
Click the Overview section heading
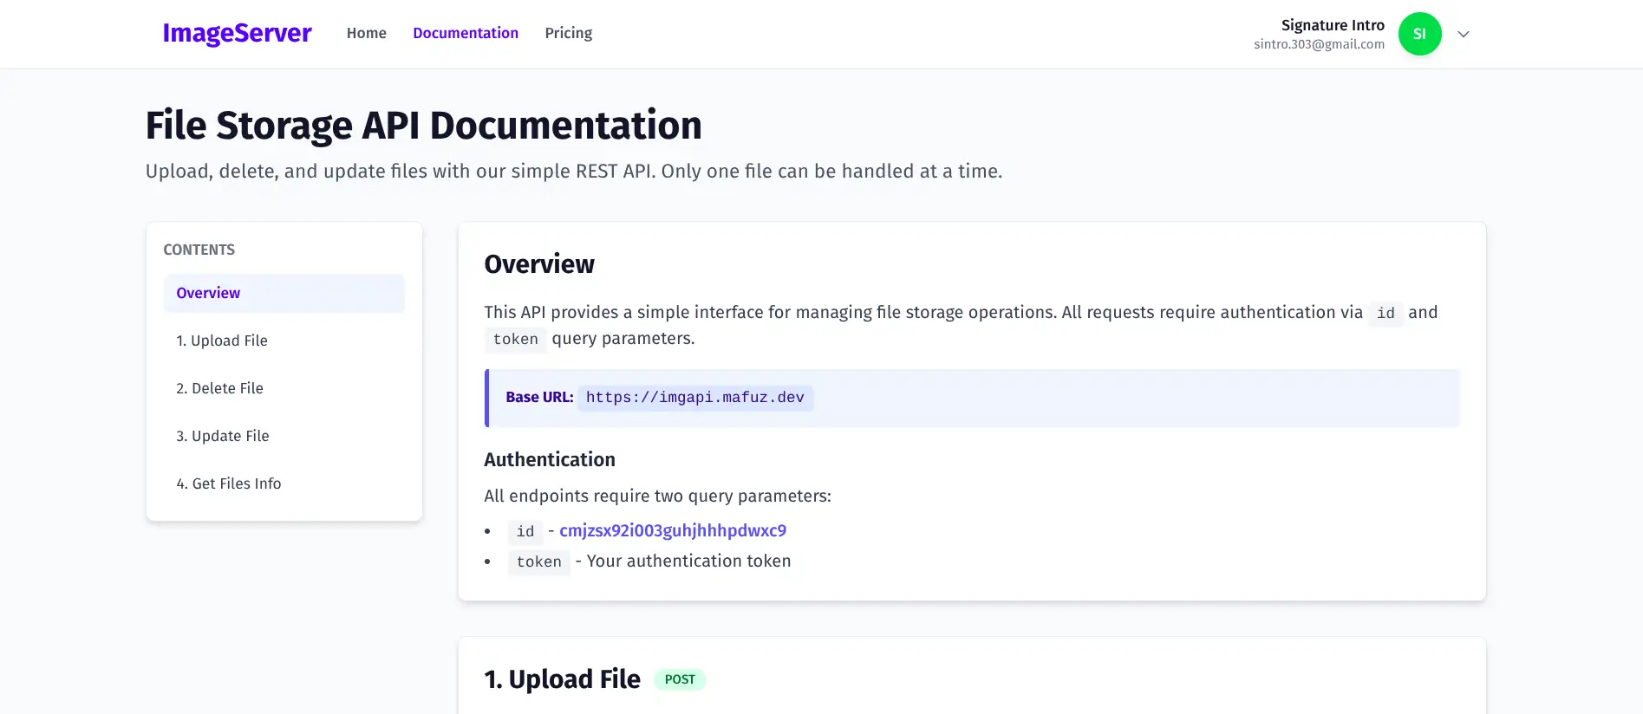[539, 264]
